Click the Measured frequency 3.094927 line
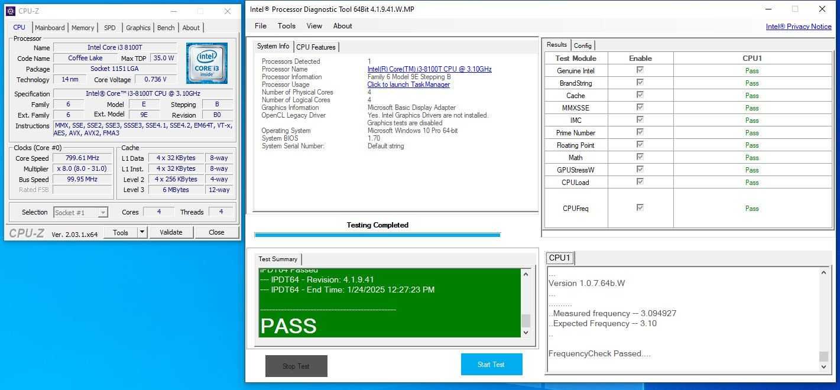The height and width of the screenshot is (390, 840). pos(612,313)
